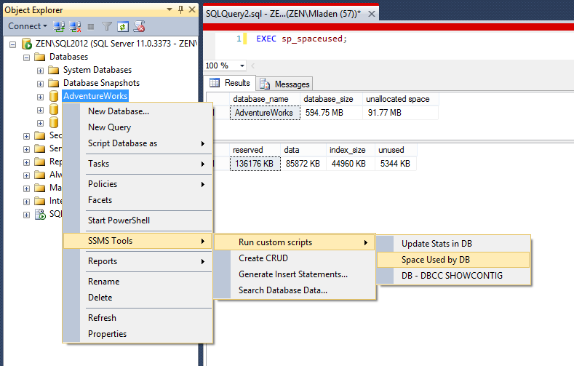Image resolution: width=574 pixels, height=366 pixels.
Task: Select the 85872 KB data cell
Action: 303,164
